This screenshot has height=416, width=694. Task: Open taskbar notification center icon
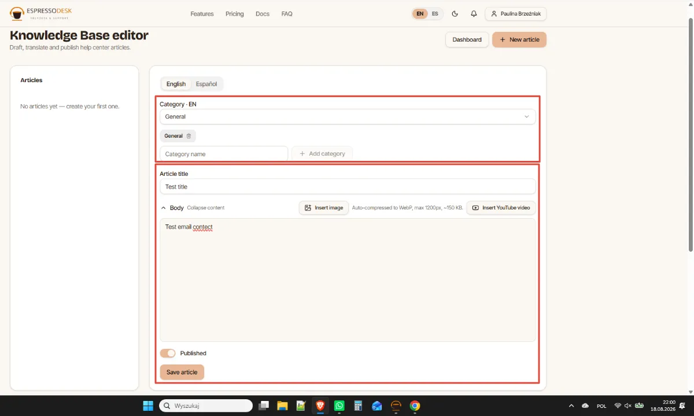click(x=683, y=406)
